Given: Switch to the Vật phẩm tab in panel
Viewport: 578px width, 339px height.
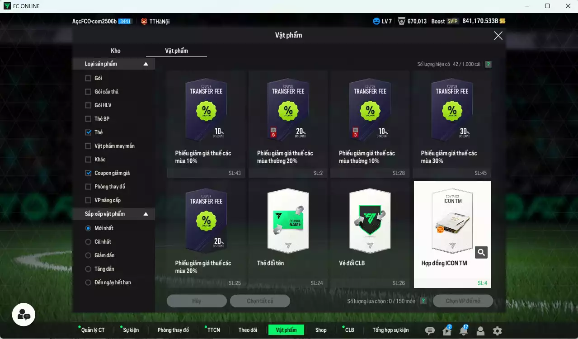Looking at the screenshot, I should pyautogui.click(x=176, y=51).
